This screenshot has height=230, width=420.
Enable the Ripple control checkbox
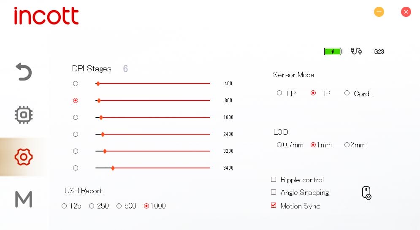274,180
